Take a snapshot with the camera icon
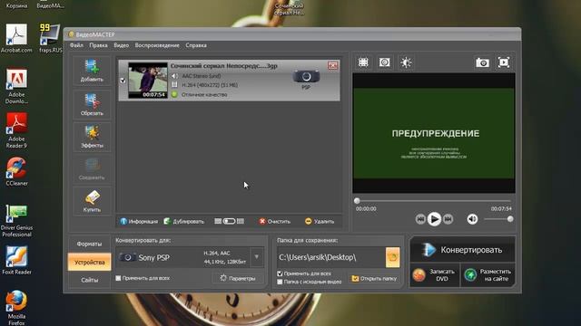The width and height of the screenshot is (581, 326). click(x=482, y=62)
